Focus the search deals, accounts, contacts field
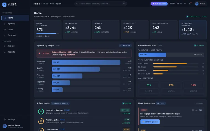The width and height of the screenshot is (210, 131). coord(101,4)
